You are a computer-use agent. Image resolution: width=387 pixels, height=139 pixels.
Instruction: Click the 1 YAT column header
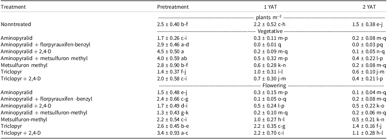click(270, 7)
